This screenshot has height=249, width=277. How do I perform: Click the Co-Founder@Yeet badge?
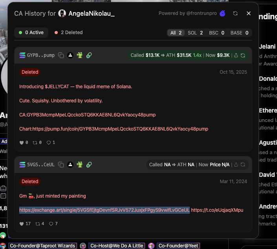(178, 245)
